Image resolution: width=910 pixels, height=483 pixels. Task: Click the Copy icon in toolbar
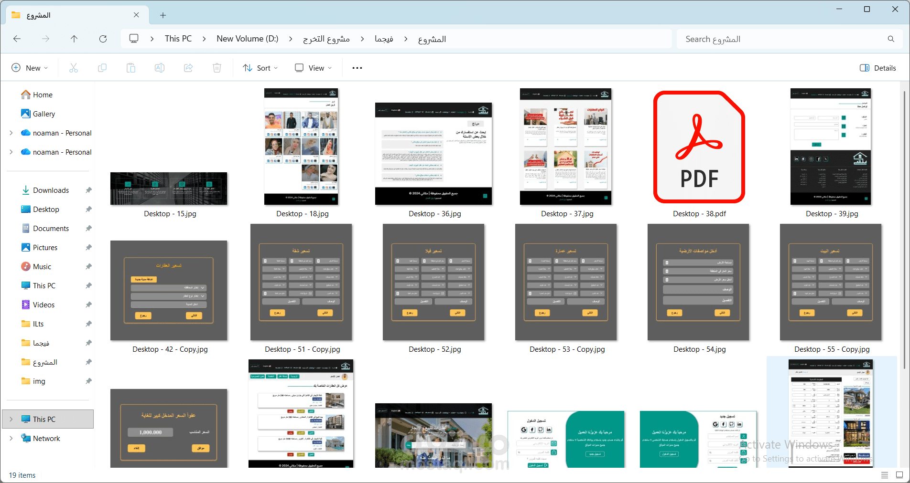[102, 68]
